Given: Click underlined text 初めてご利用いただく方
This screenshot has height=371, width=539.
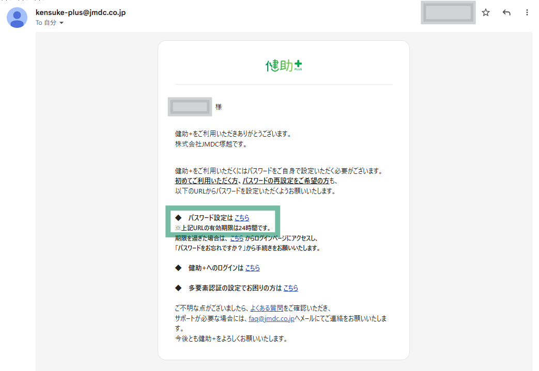Looking at the screenshot, I should [x=206, y=181].
